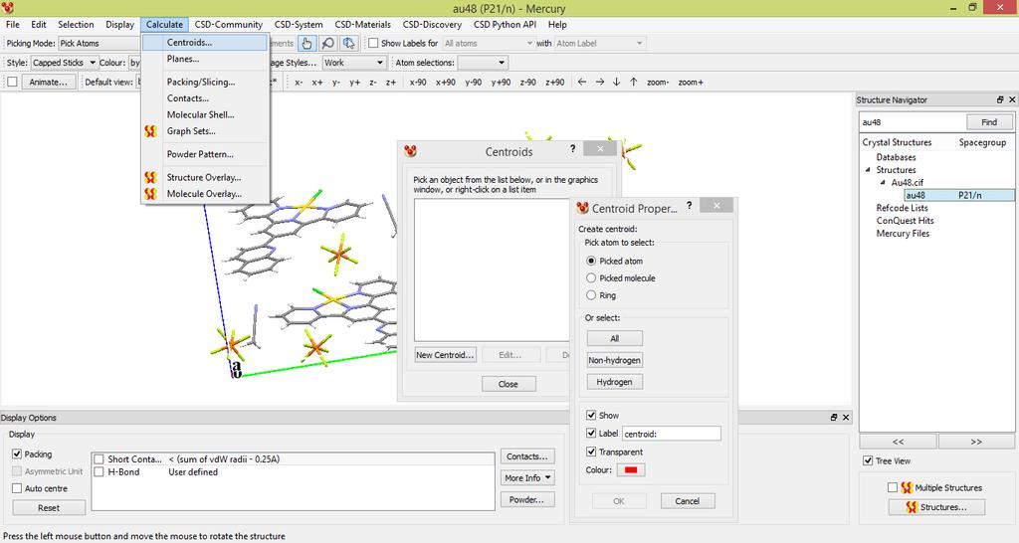The image size is (1019, 543).
Task: Click the Multiple Structures icon
Action: coord(907,487)
